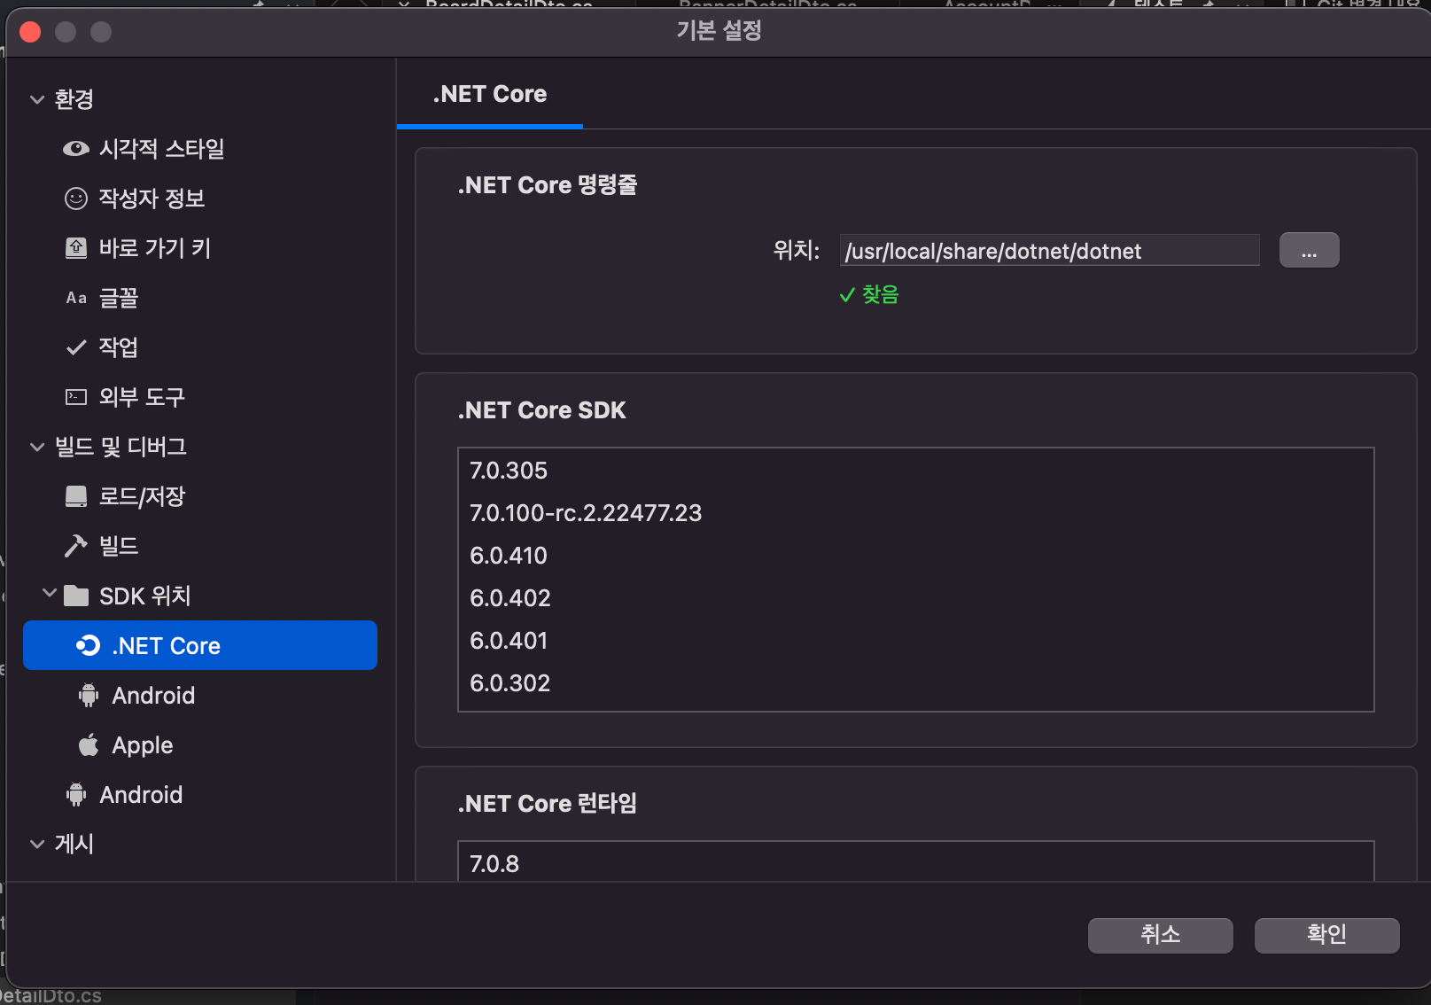Click the terminal icon beside 외부 도구
Screen dimensions: 1431x1005
[76, 397]
